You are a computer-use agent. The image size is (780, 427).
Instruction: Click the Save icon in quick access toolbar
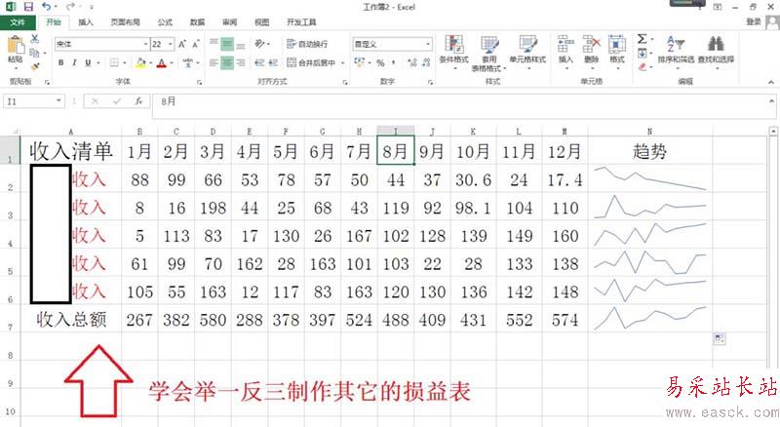pyautogui.click(x=28, y=7)
